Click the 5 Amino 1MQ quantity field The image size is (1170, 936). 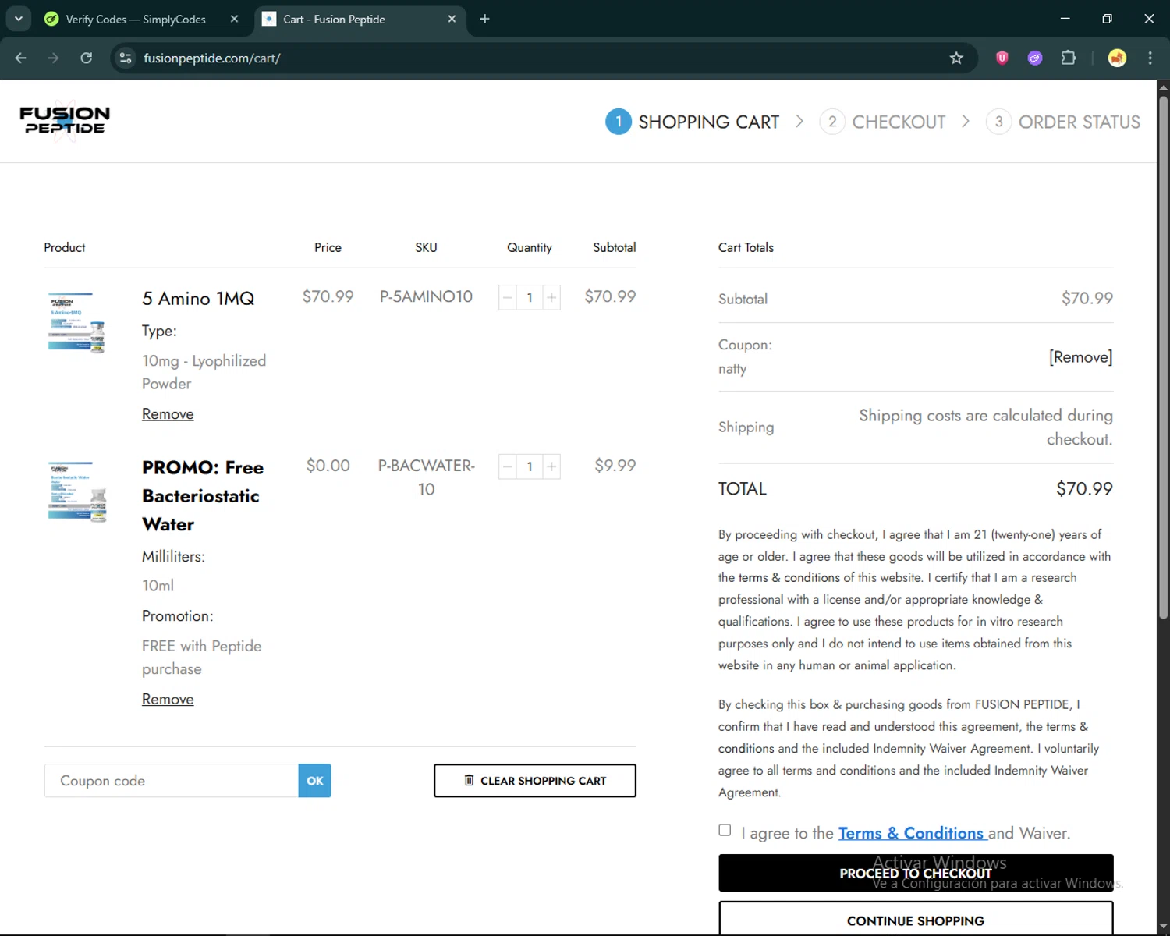530,297
